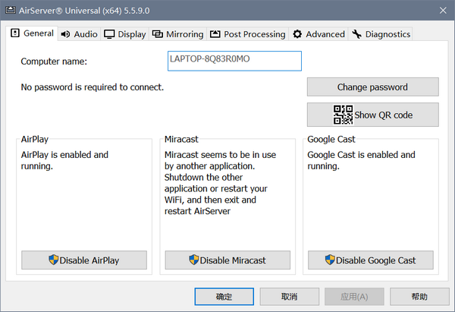Screen dimensions: 455x312
Task: Click the speaker icon on Audio tab
Action: tap(65, 34)
